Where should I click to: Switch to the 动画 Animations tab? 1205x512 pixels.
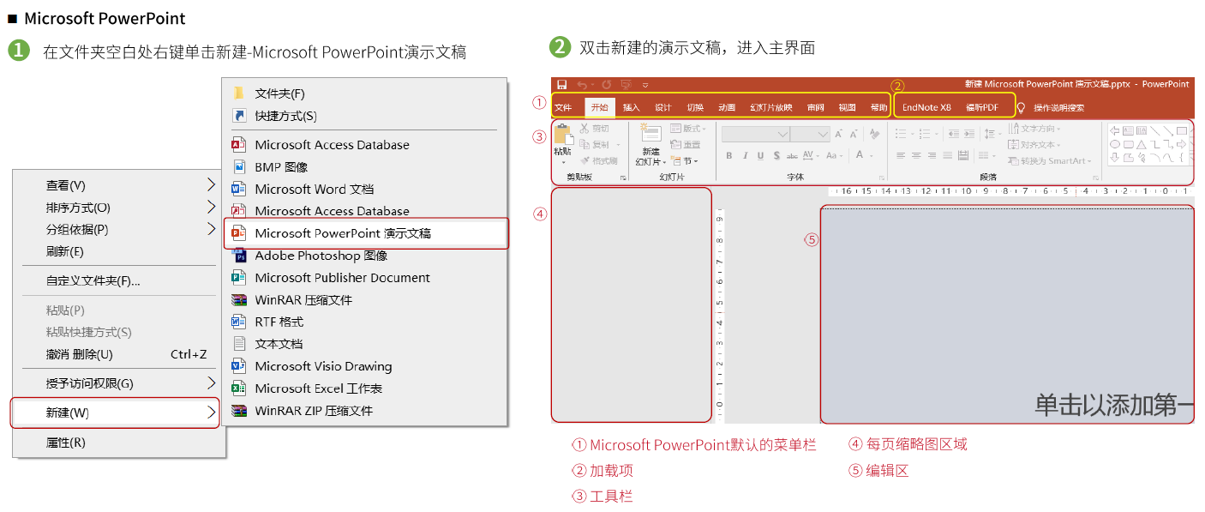point(727,108)
